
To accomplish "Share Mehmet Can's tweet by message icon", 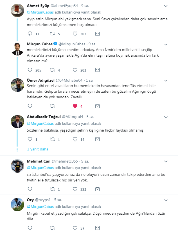I will [97, 189].
